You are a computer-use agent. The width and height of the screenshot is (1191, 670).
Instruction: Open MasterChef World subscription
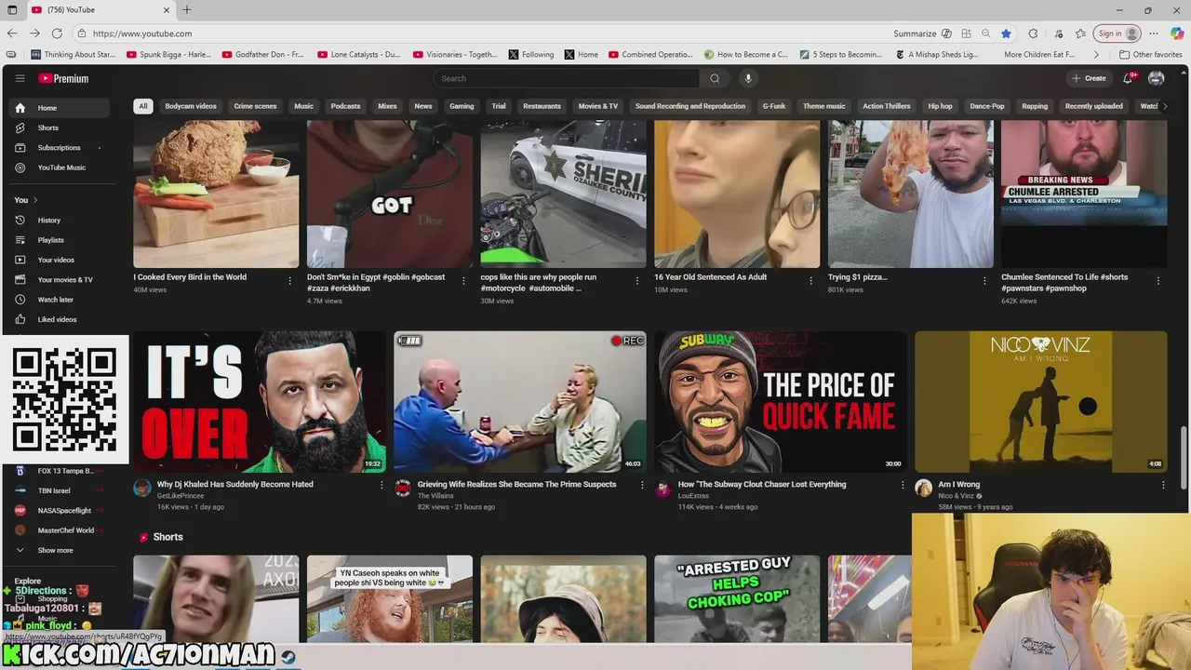[x=60, y=530]
